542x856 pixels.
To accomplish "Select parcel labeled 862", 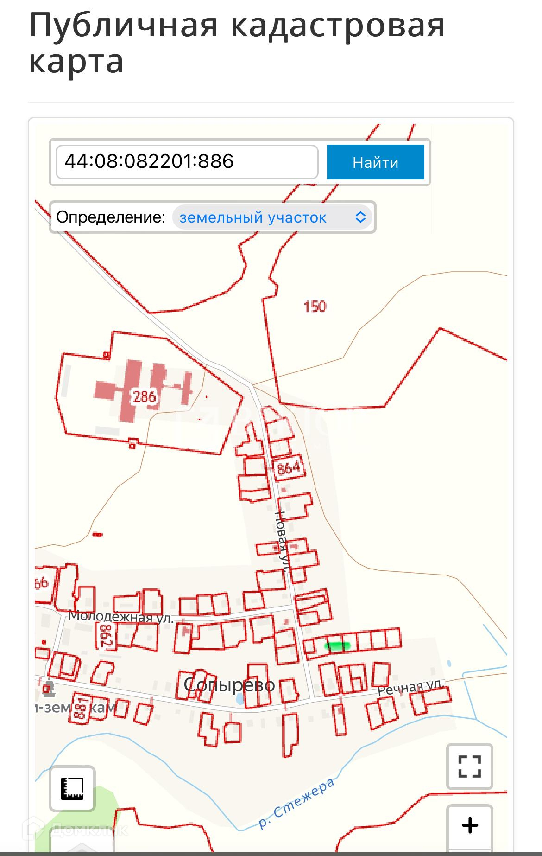I will pos(106,635).
